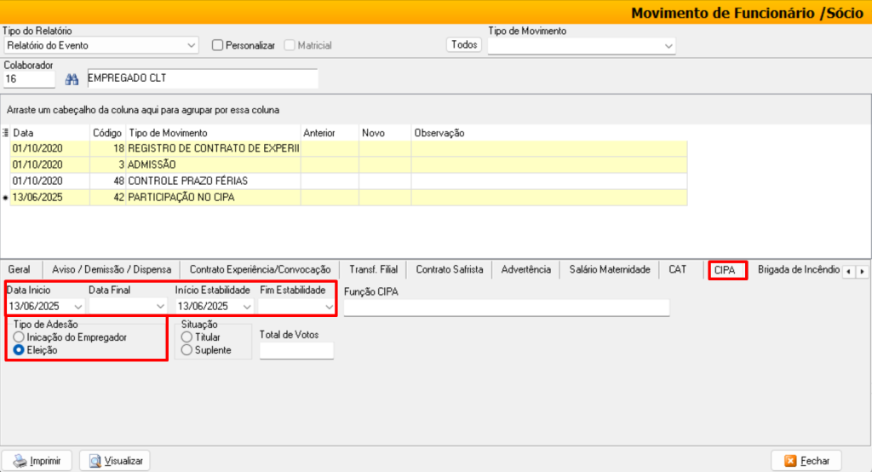Open the Aviso / Demissão / Dispensa tab
This screenshot has height=472, width=872.
112,269
